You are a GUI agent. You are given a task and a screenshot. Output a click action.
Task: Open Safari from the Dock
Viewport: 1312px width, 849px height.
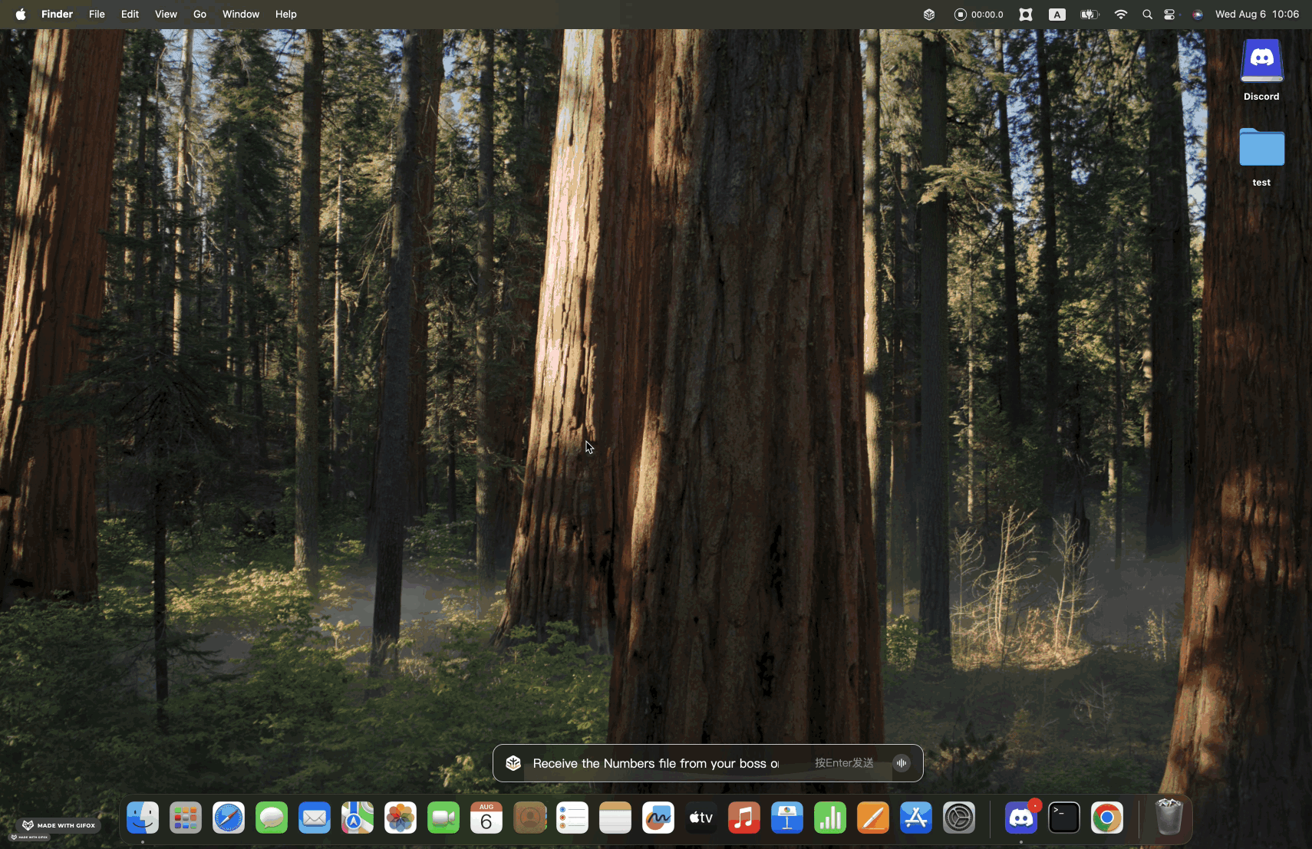(x=228, y=817)
